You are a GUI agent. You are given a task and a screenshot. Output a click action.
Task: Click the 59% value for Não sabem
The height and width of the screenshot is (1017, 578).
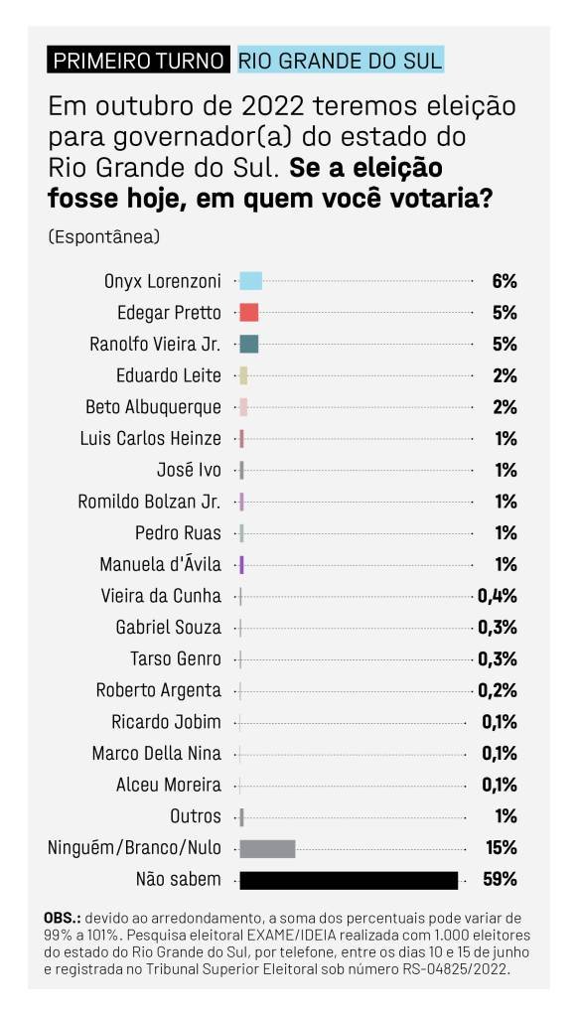coord(501,880)
